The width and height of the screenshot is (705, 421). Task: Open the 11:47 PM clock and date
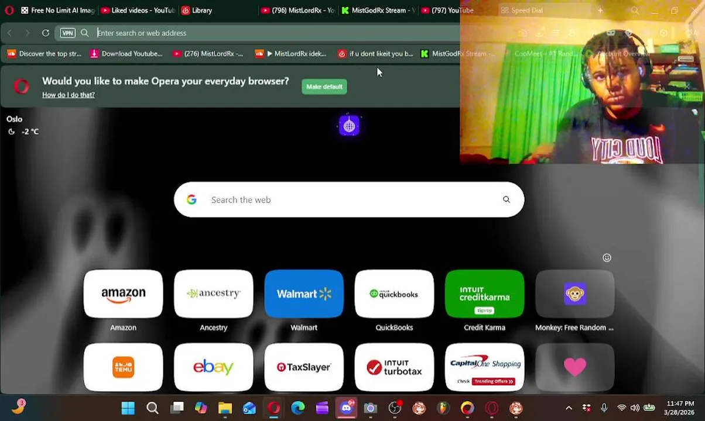pyautogui.click(x=680, y=408)
